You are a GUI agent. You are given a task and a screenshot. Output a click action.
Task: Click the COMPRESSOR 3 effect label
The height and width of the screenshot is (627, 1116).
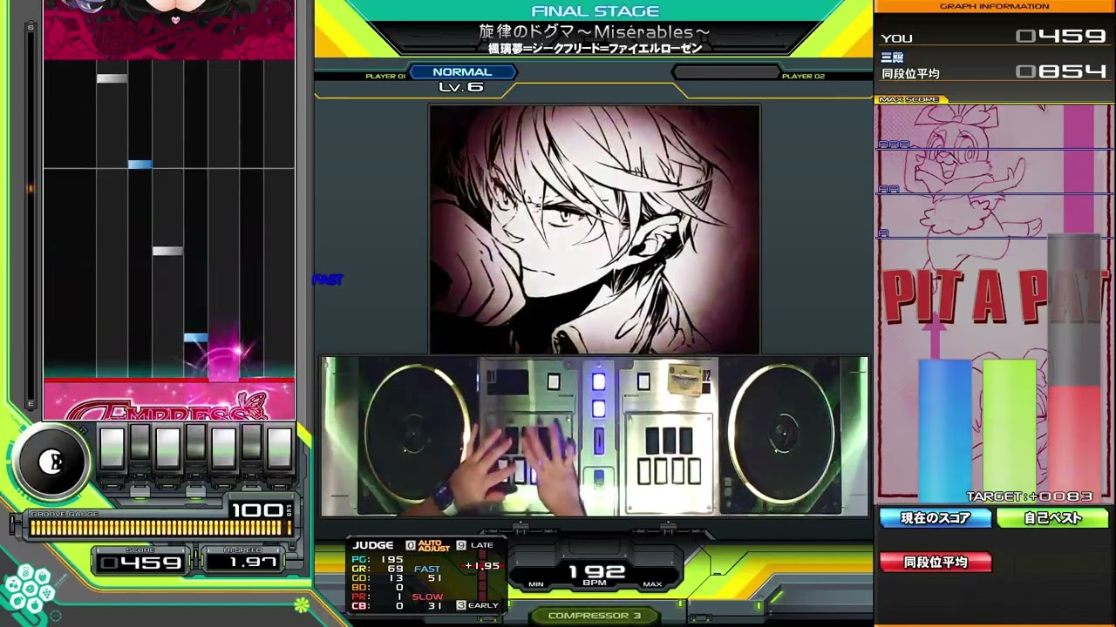pyautogui.click(x=595, y=616)
